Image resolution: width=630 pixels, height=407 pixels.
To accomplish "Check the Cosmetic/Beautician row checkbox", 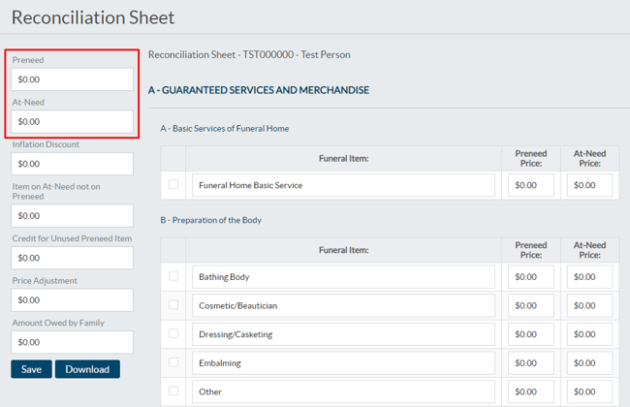I will [x=173, y=304].
